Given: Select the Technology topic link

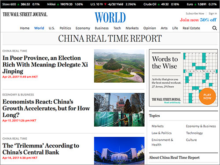Looking at the screenshot, I should tap(194, 133).
